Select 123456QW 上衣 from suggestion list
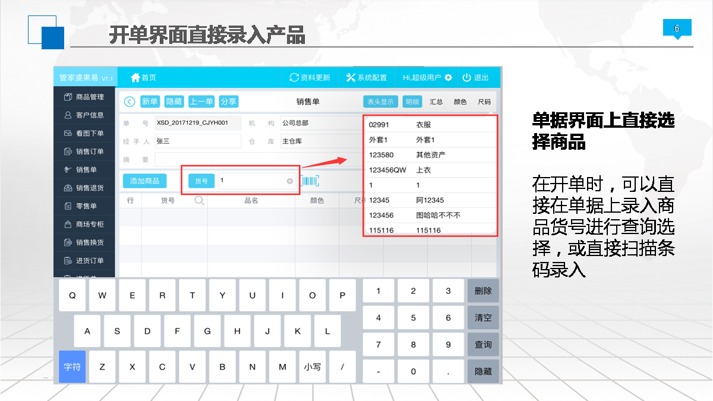 (430, 170)
